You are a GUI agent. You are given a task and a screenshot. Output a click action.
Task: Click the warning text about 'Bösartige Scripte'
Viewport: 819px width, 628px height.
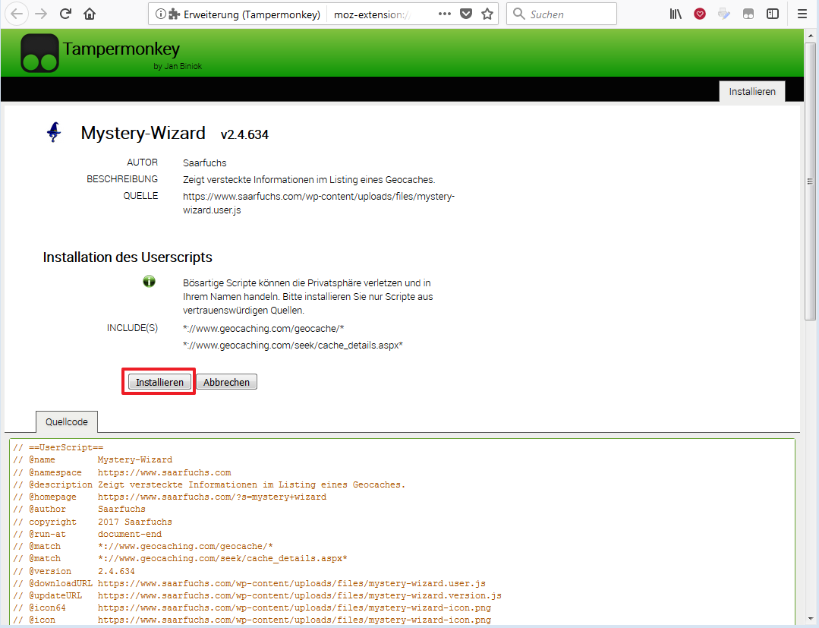[308, 297]
